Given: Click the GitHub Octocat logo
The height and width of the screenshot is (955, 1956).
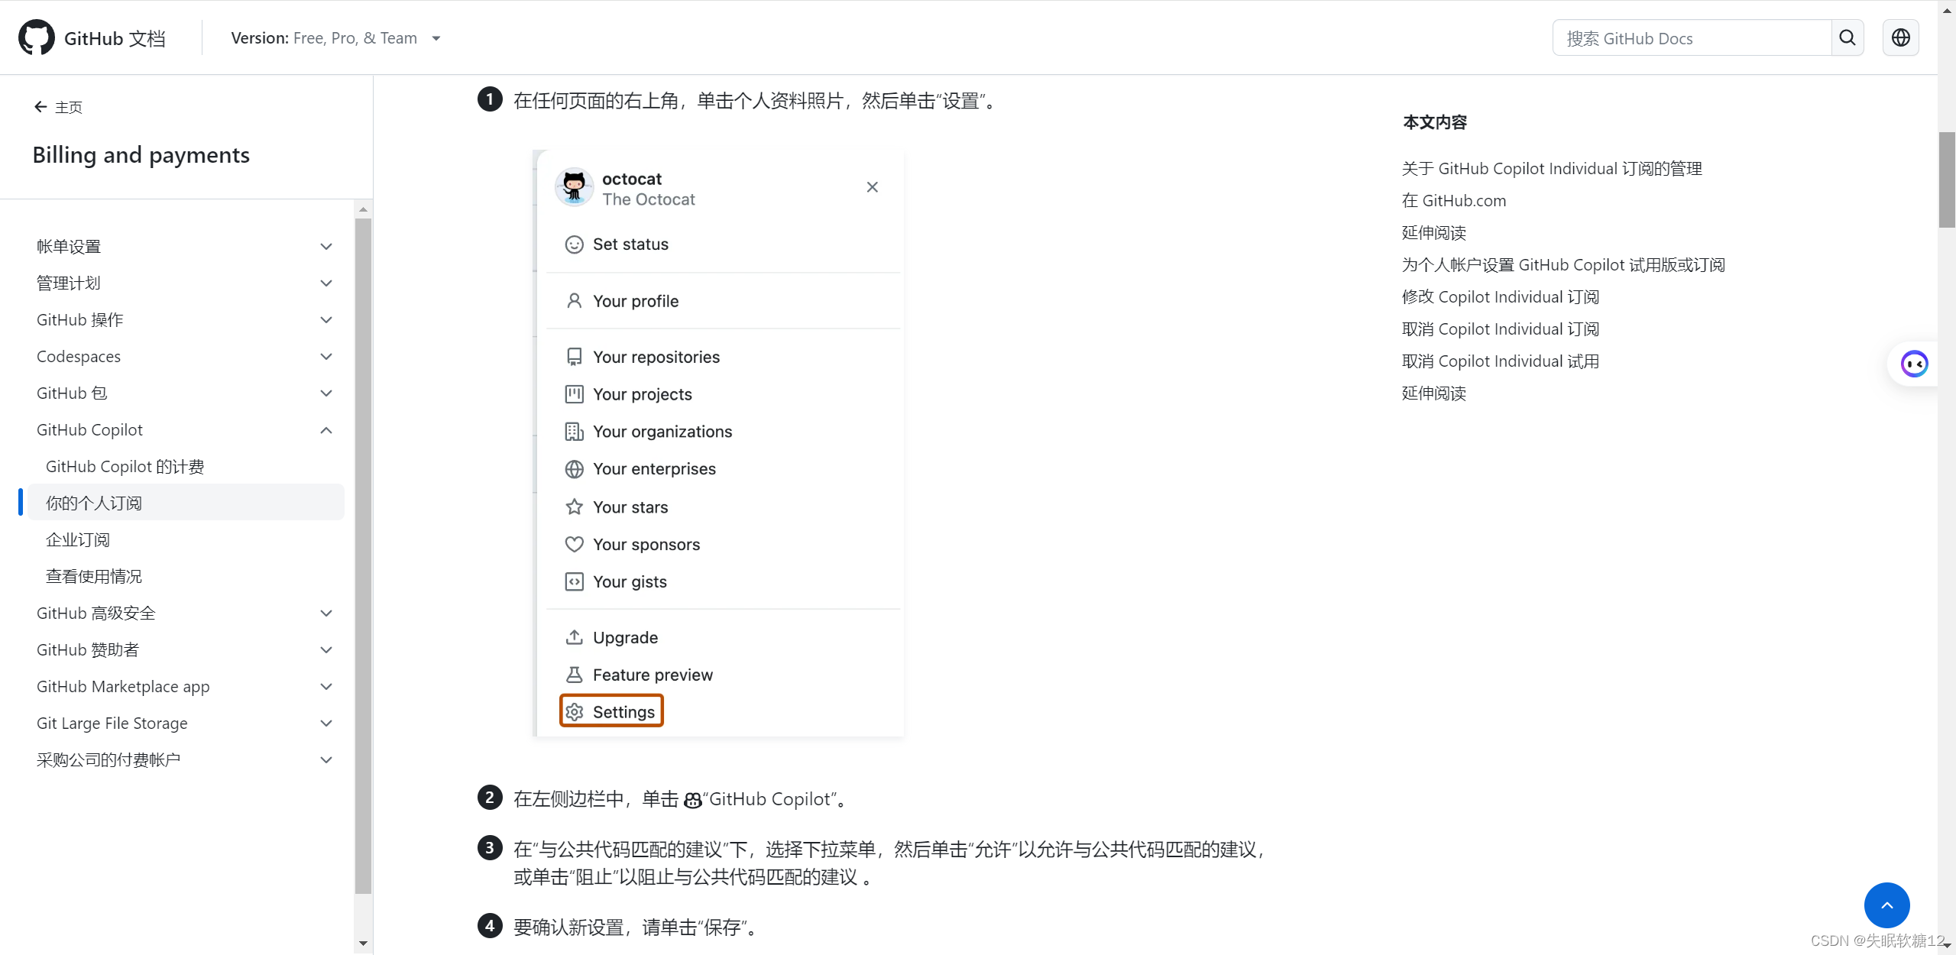Looking at the screenshot, I should [36, 37].
